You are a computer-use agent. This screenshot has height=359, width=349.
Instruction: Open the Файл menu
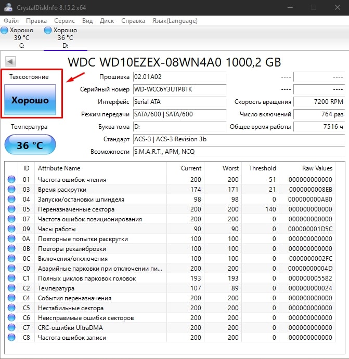coord(11,21)
